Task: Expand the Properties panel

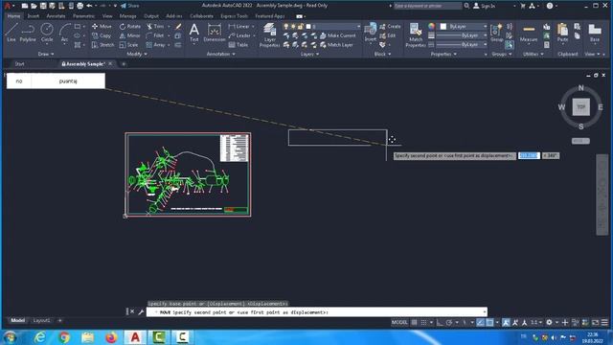Action: pyautogui.click(x=443, y=54)
